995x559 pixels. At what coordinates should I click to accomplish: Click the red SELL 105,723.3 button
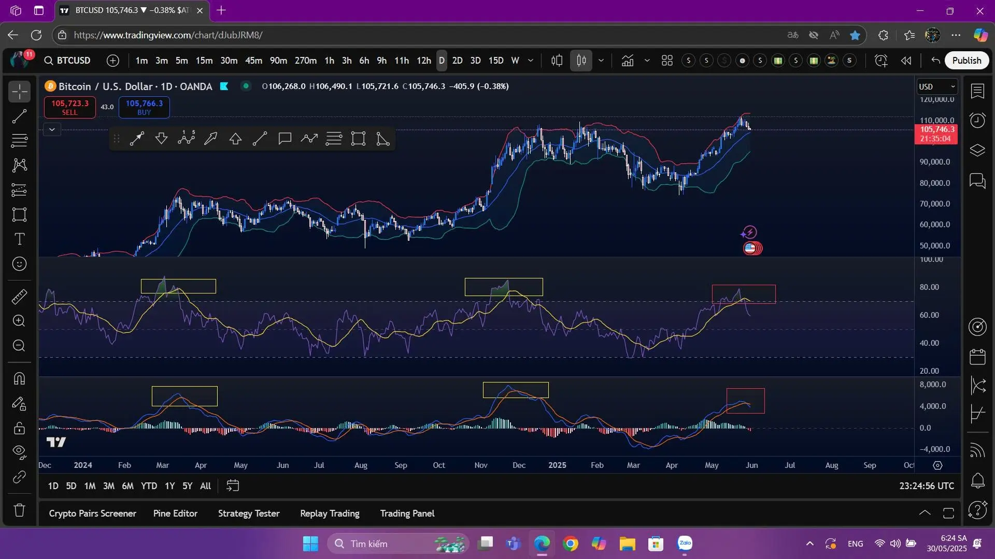click(x=70, y=107)
